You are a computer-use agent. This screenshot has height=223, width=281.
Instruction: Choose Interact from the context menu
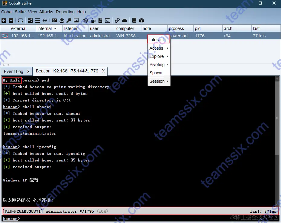158,39
